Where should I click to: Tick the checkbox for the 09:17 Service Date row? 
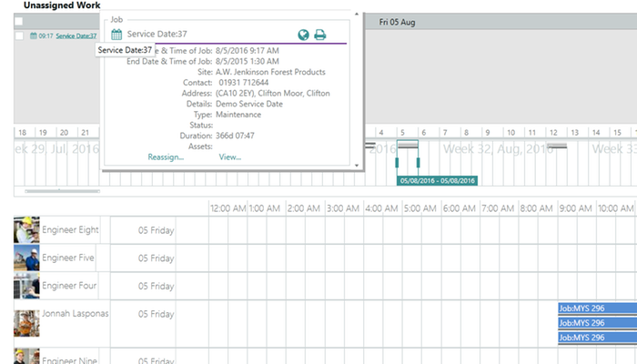(19, 35)
